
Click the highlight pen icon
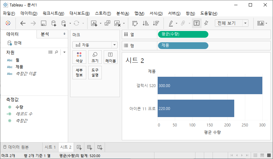point(171,23)
